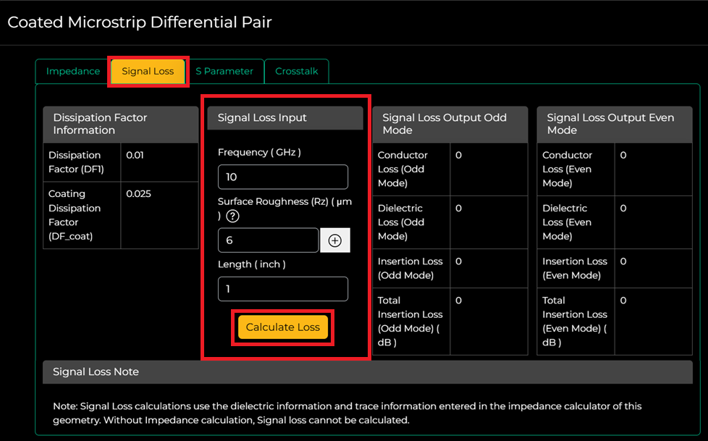The width and height of the screenshot is (708, 441).
Task: Click the Calculate Loss button
Action: (x=282, y=327)
